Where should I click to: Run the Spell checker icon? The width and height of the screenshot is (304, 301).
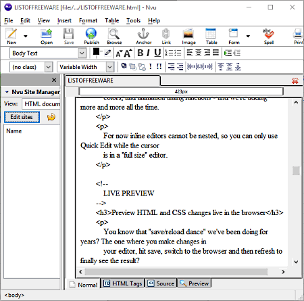pyautogui.click(x=268, y=36)
